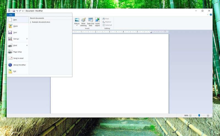Image resolution: width=220 pixels, height=136 pixels.
Task: Choose Send in email
Action: click(18, 58)
